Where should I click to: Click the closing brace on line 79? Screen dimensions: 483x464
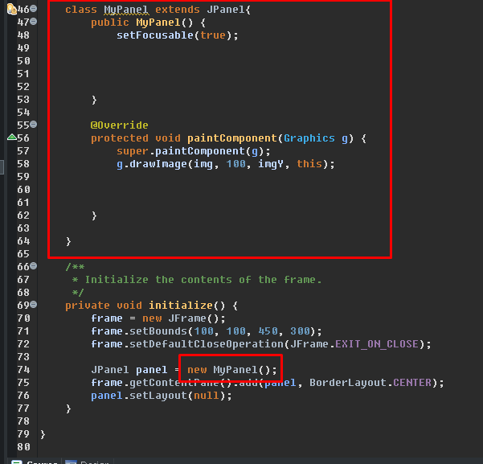[x=43, y=435]
